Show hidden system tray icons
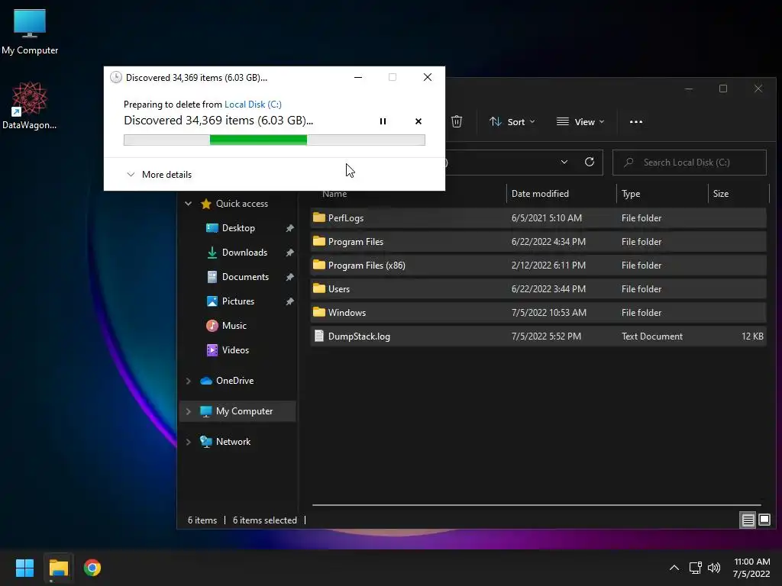782x586 pixels. pyautogui.click(x=674, y=568)
